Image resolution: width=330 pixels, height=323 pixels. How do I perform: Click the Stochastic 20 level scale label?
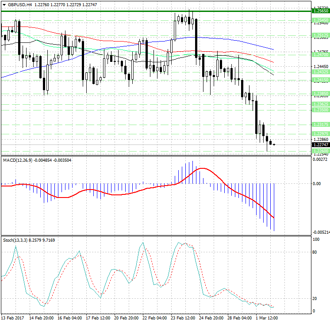pos(315,298)
